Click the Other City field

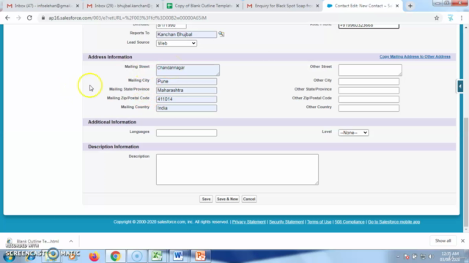[369, 81]
